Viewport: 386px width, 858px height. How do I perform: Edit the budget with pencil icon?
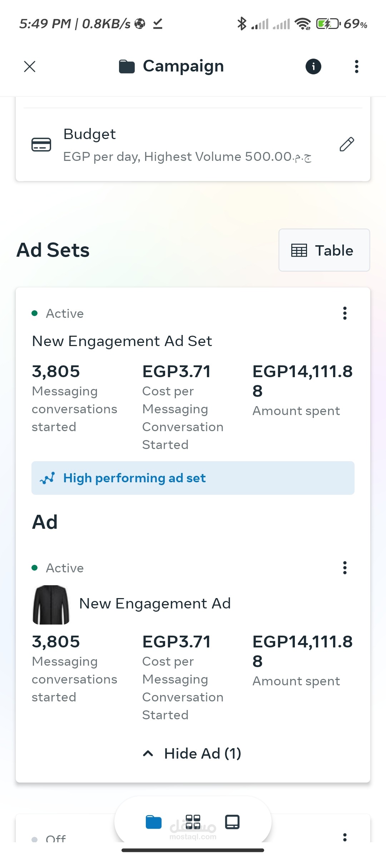pyautogui.click(x=347, y=144)
